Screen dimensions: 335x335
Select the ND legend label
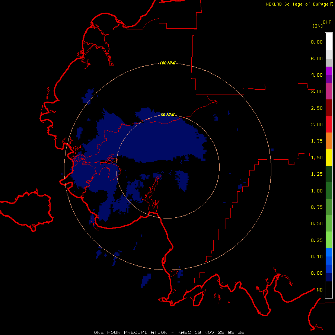pos(320,290)
